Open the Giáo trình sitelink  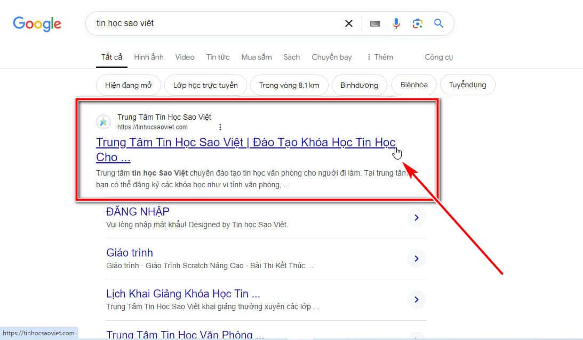point(130,253)
